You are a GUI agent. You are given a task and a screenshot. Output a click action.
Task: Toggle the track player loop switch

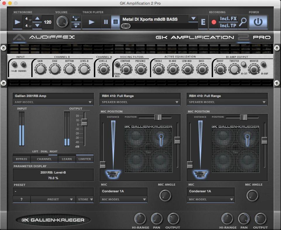pyautogui.click(x=126, y=26)
